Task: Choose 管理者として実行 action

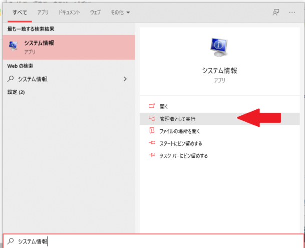Action: 219,119
